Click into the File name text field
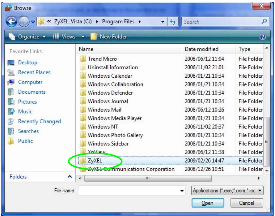The image size is (275, 216). coord(129,191)
